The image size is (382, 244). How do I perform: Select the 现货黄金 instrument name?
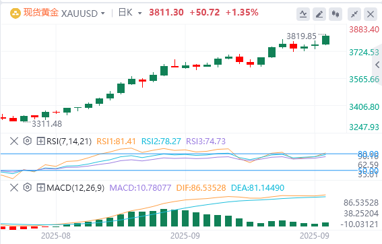(41, 12)
